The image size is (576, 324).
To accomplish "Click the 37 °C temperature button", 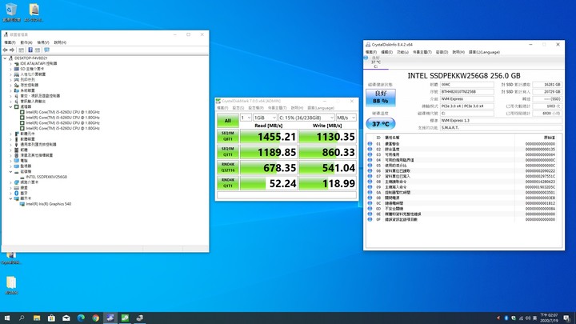I will [x=381, y=124].
